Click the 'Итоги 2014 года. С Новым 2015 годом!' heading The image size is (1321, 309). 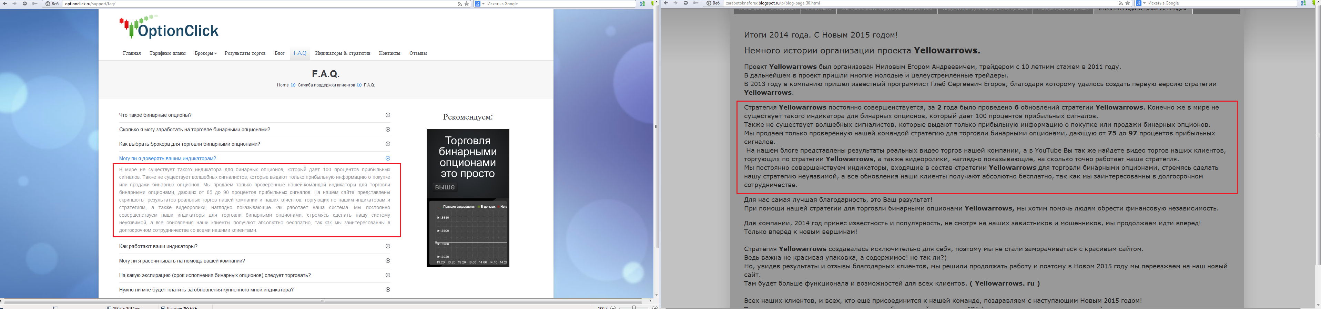pyautogui.click(x=821, y=35)
